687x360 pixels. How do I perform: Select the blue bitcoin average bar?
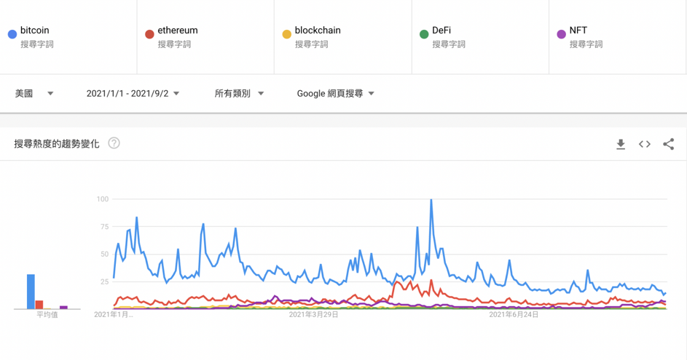tap(31, 292)
